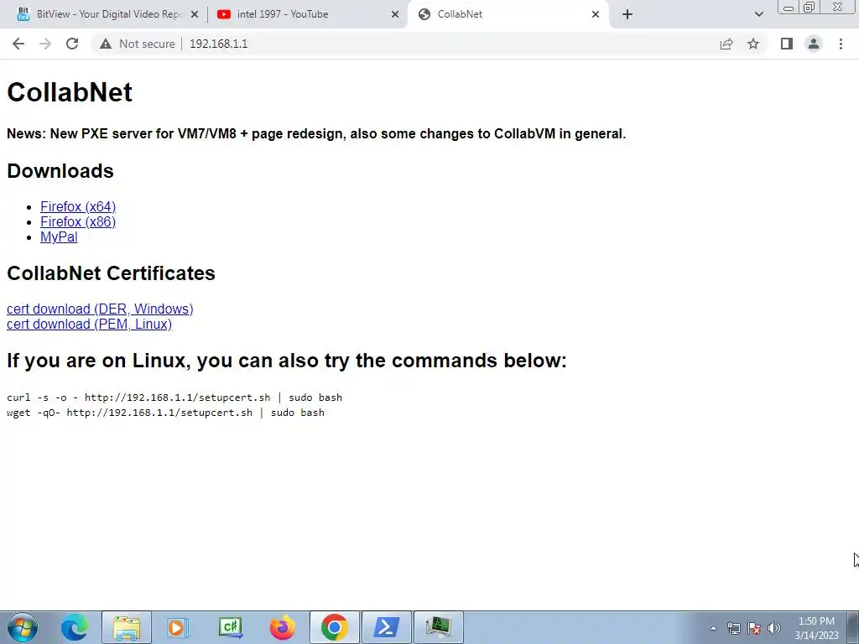This screenshot has height=644, width=859.
Task: Download Firefox (x64)
Action: tap(78, 206)
